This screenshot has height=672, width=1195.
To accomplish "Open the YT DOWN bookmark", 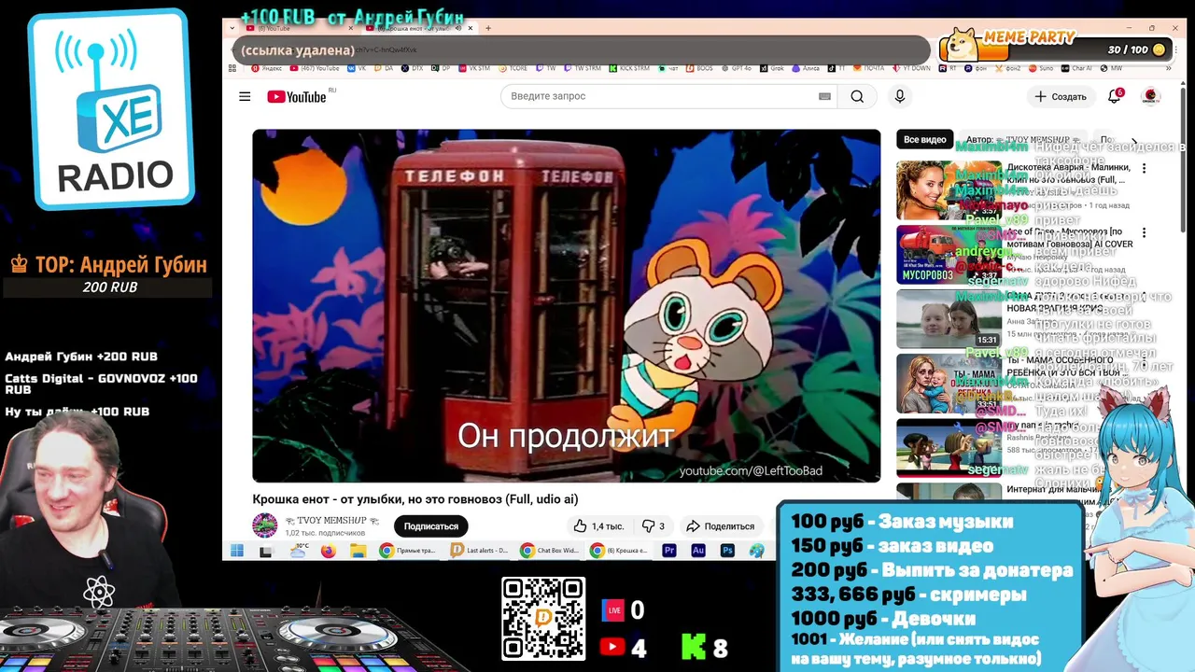I will 912,68.
